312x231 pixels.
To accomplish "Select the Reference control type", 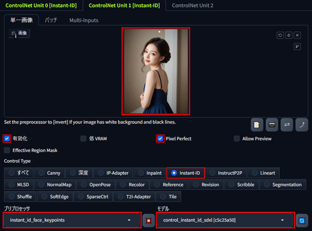I will pyautogui.click(x=169, y=184).
